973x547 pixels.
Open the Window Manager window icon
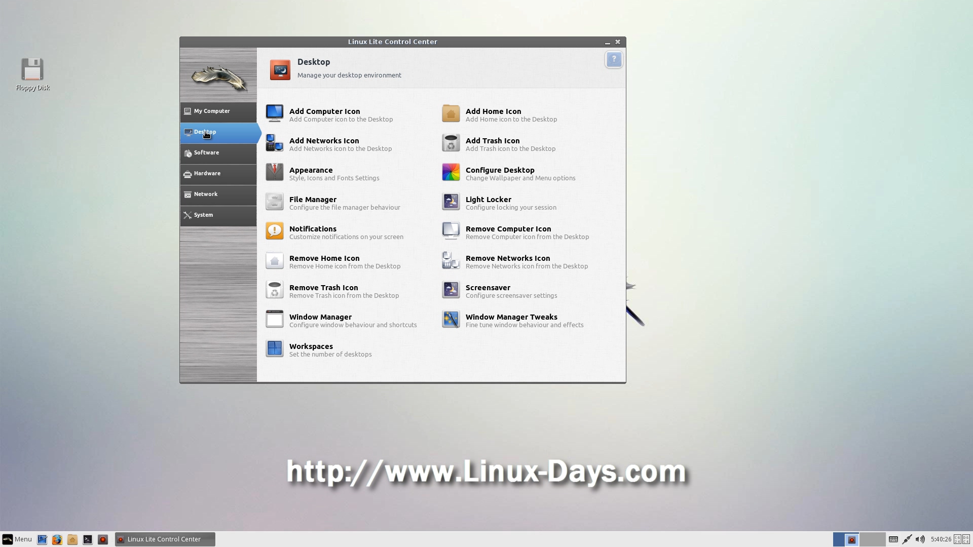tap(275, 319)
